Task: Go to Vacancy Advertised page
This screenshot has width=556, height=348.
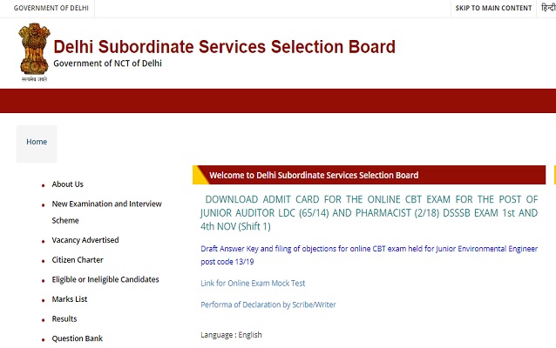Action: tap(85, 240)
